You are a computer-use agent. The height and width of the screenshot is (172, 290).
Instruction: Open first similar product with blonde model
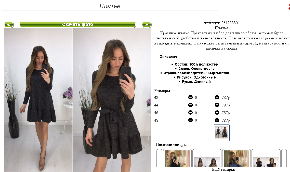tap(177, 158)
